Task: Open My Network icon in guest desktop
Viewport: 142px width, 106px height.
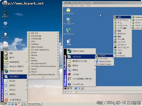Action: [x=68, y=32]
